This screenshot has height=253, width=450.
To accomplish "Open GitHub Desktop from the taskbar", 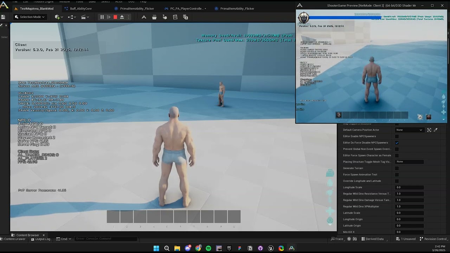I will pyautogui.click(x=261, y=248).
